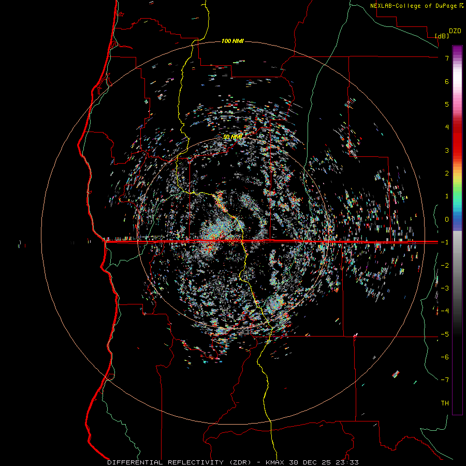Click the 5 value on the scale
Viewport: 466px width, 466px height.
pyautogui.click(x=447, y=104)
